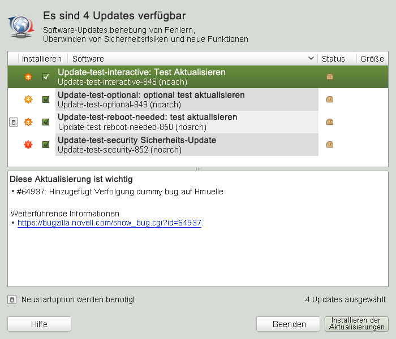Uncheck Update-test-interactive install checkbox
396x339 pixels.
click(x=46, y=77)
